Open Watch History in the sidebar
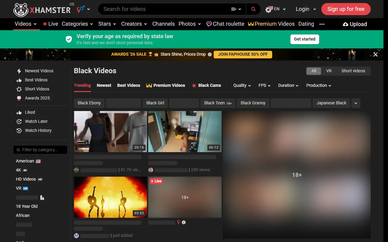Image resolution: width=388 pixels, height=242 pixels. (x=34, y=130)
